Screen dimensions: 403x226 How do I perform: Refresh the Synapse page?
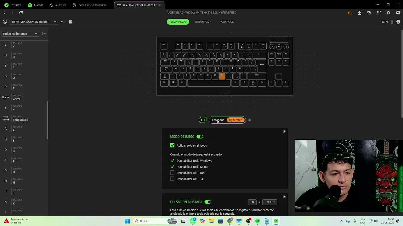[x=21, y=13]
